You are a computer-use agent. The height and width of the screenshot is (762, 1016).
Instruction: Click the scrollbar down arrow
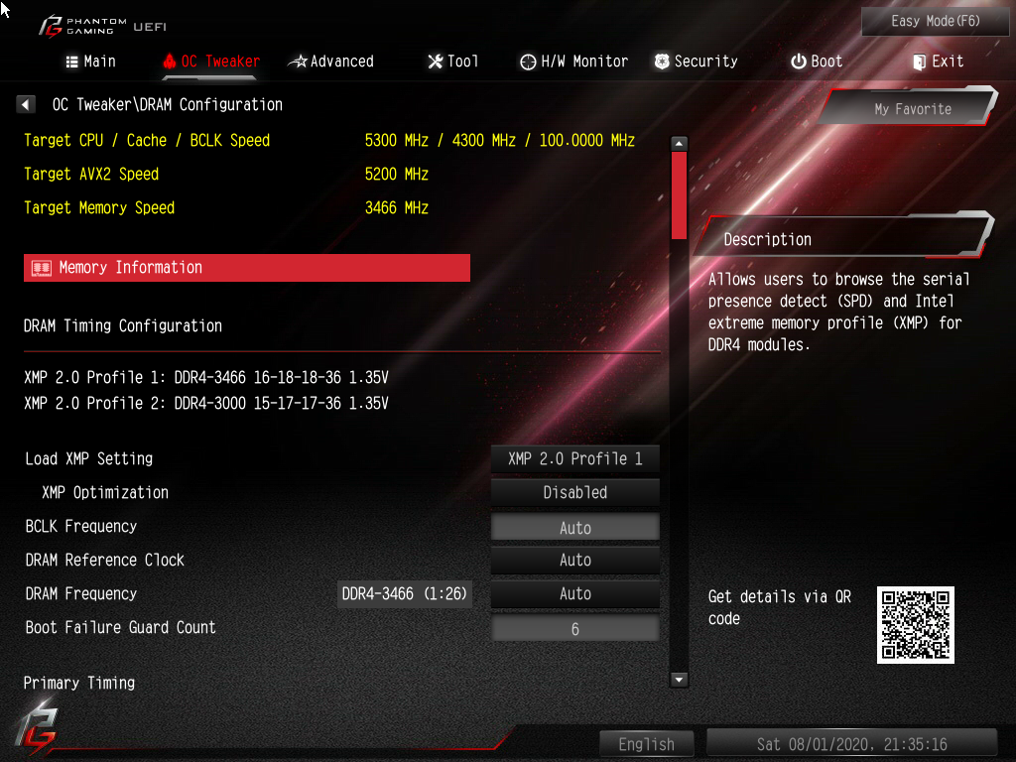click(679, 679)
